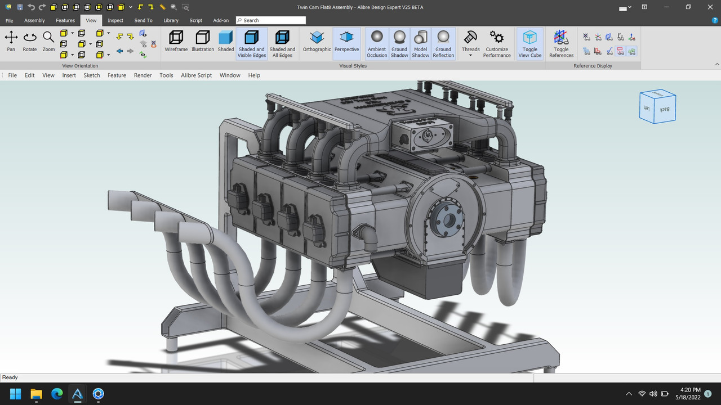The image size is (721, 405).
Task: Click the Threads display icon
Action: pyautogui.click(x=470, y=38)
